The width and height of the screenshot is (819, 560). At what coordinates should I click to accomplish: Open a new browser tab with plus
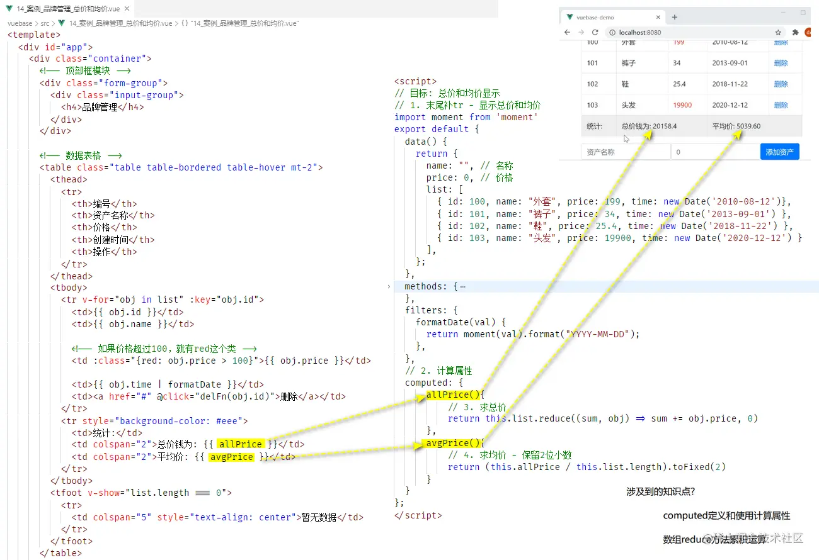[x=674, y=17]
